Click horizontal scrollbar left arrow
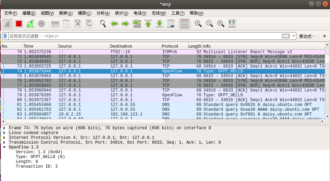The height and width of the screenshot is (181, 330). tap(3, 121)
